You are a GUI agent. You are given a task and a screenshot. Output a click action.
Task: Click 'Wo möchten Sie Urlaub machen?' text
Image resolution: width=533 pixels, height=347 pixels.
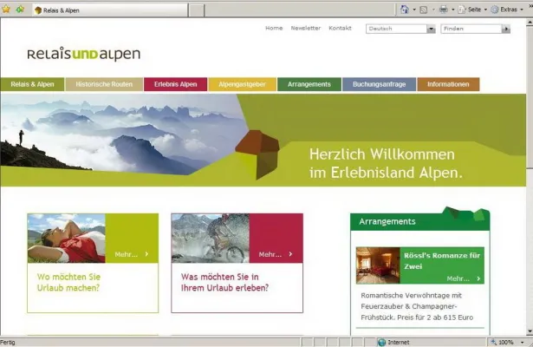[x=68, y=282]
